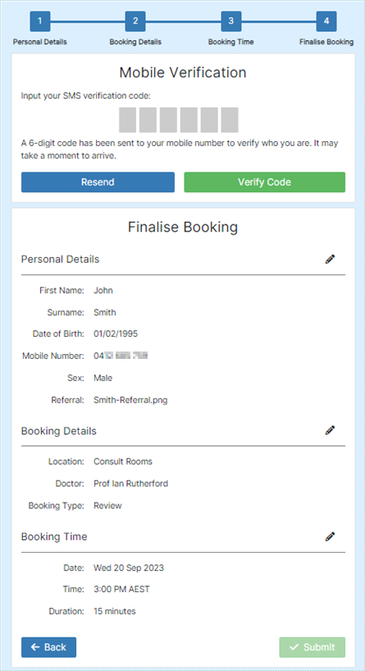
Task: Click the green Verify Code button
Action: click(x=265, y=182)
